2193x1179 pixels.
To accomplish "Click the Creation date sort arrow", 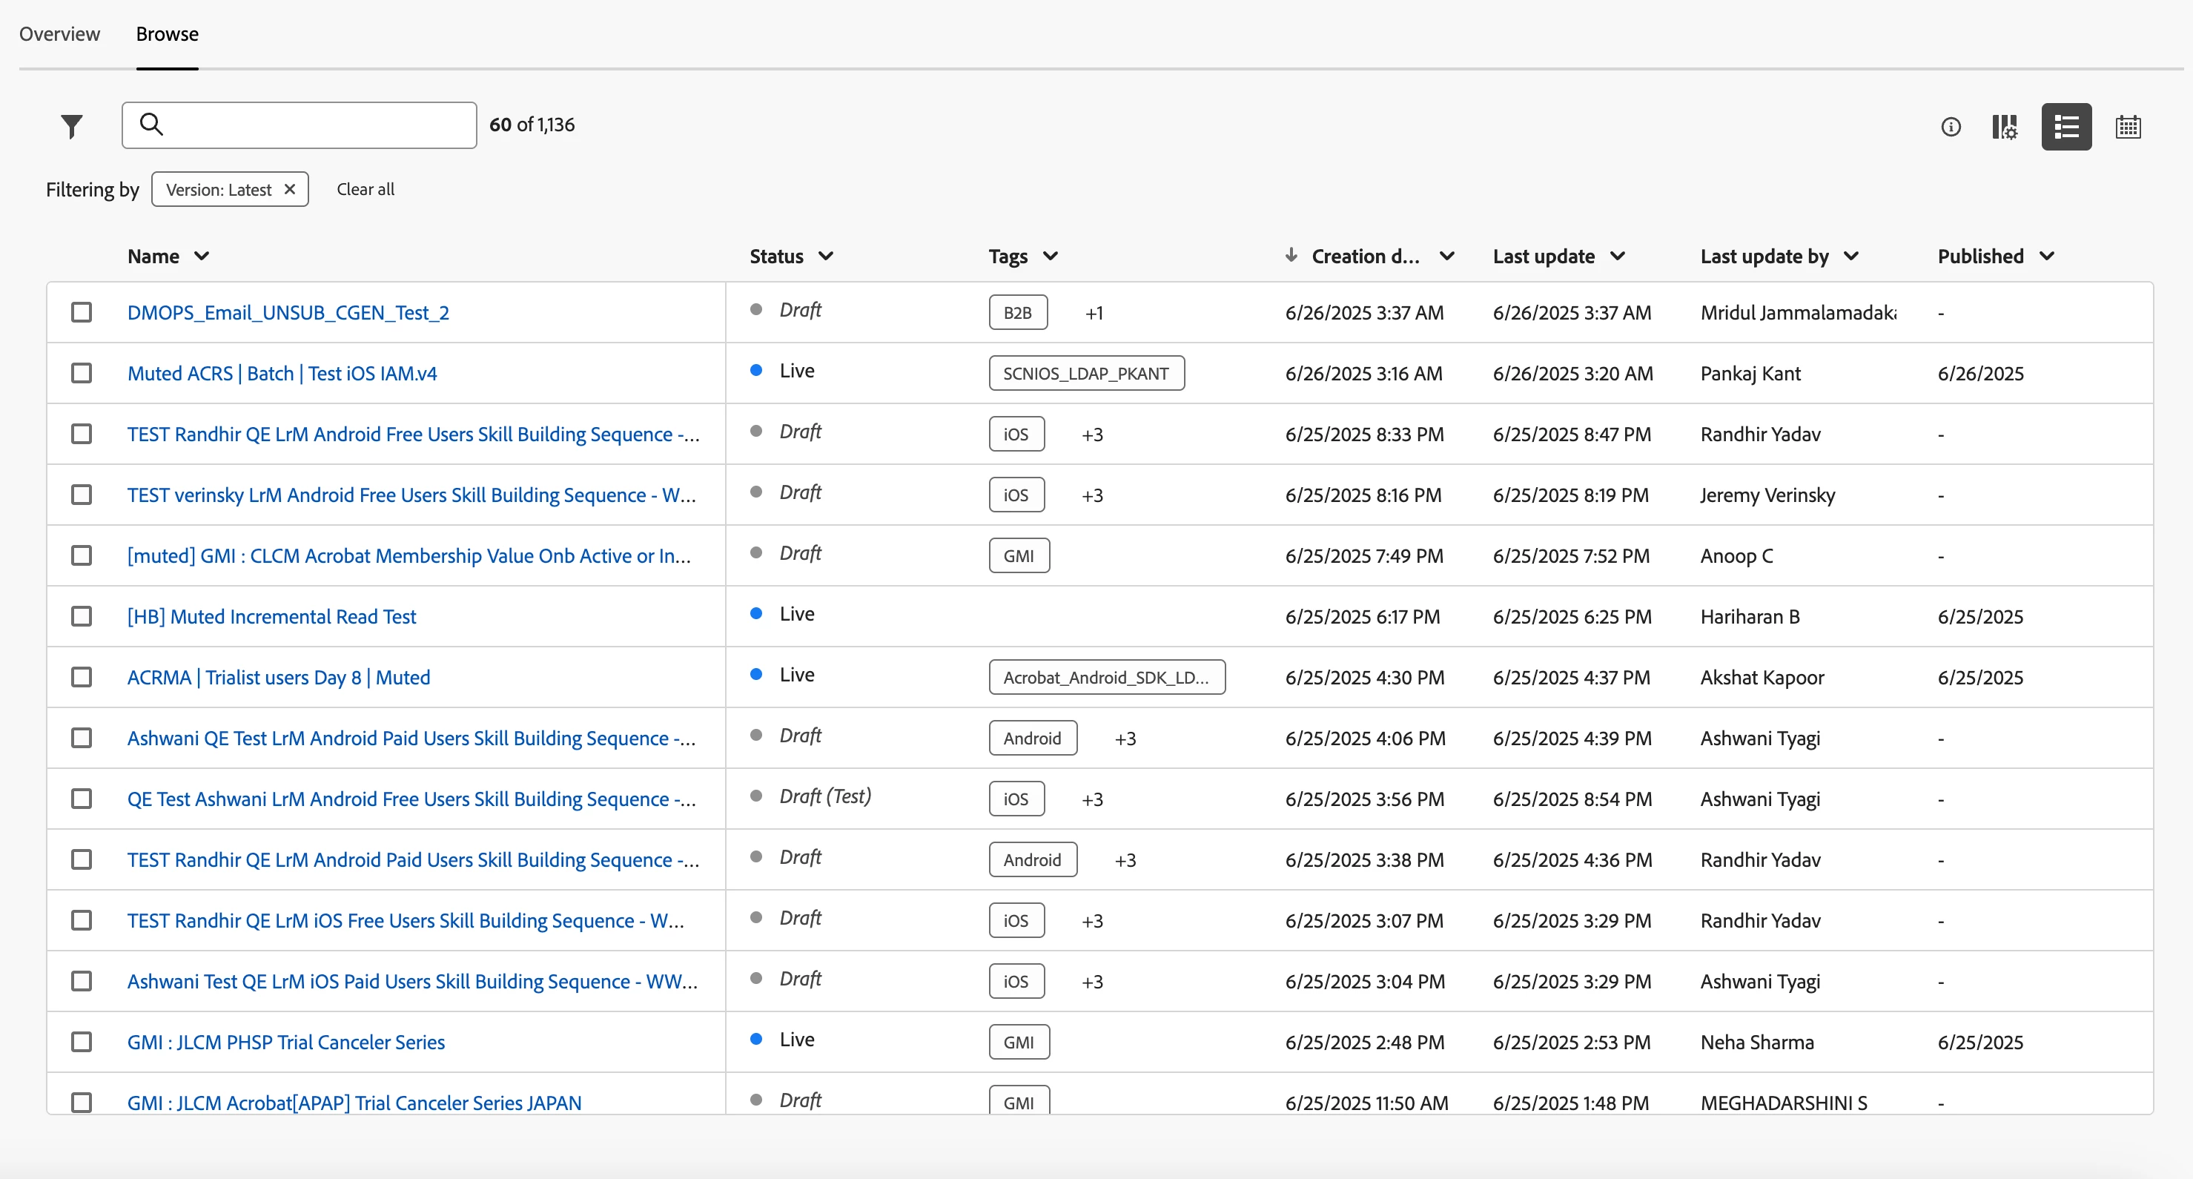I will tap(1291, 255).
